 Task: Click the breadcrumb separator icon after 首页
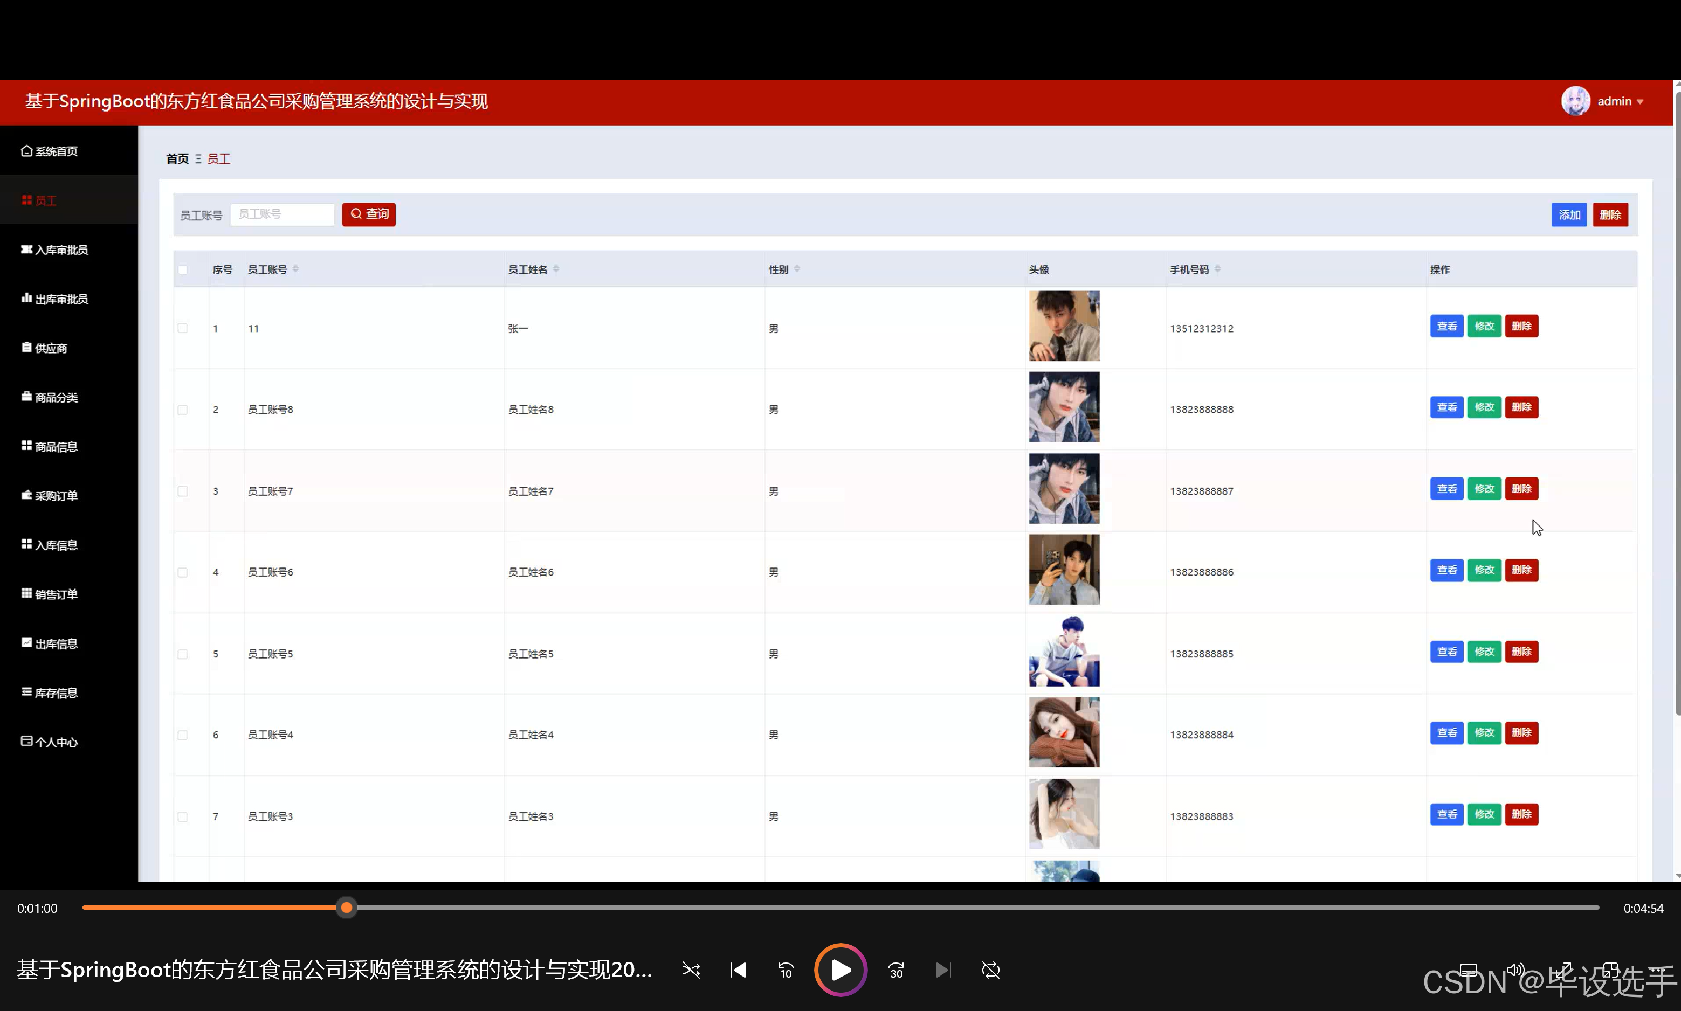(x=198, y=159)
